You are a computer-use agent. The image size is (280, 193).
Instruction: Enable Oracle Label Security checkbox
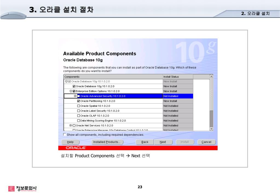[79, 111]
